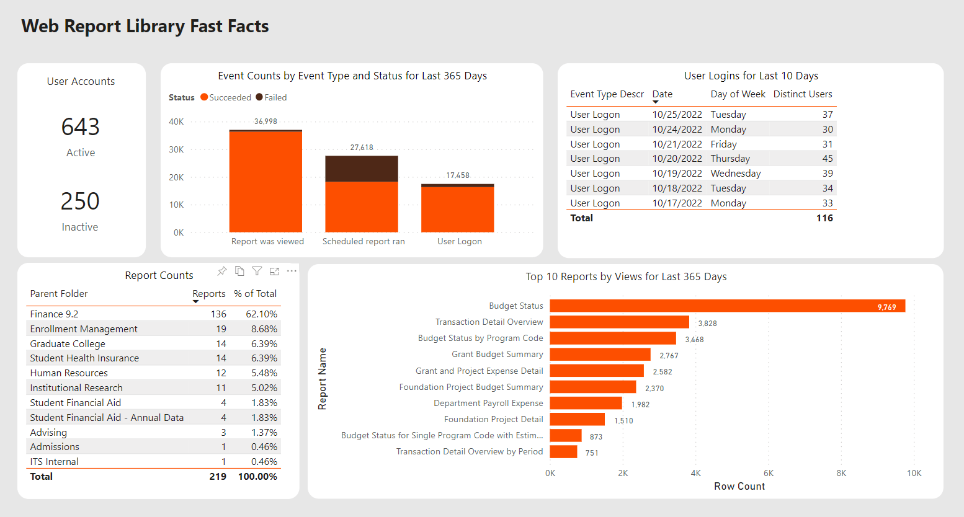Toggle the Succeeded legend marker
The height and width of the screenshot is (517, 964).
pos(204,97)
